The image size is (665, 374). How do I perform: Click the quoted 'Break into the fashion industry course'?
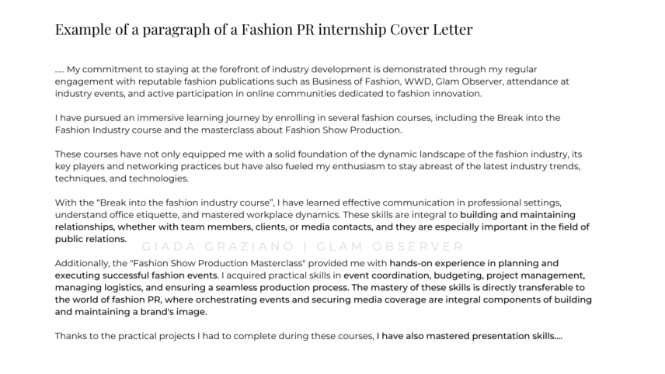point(186,203)
